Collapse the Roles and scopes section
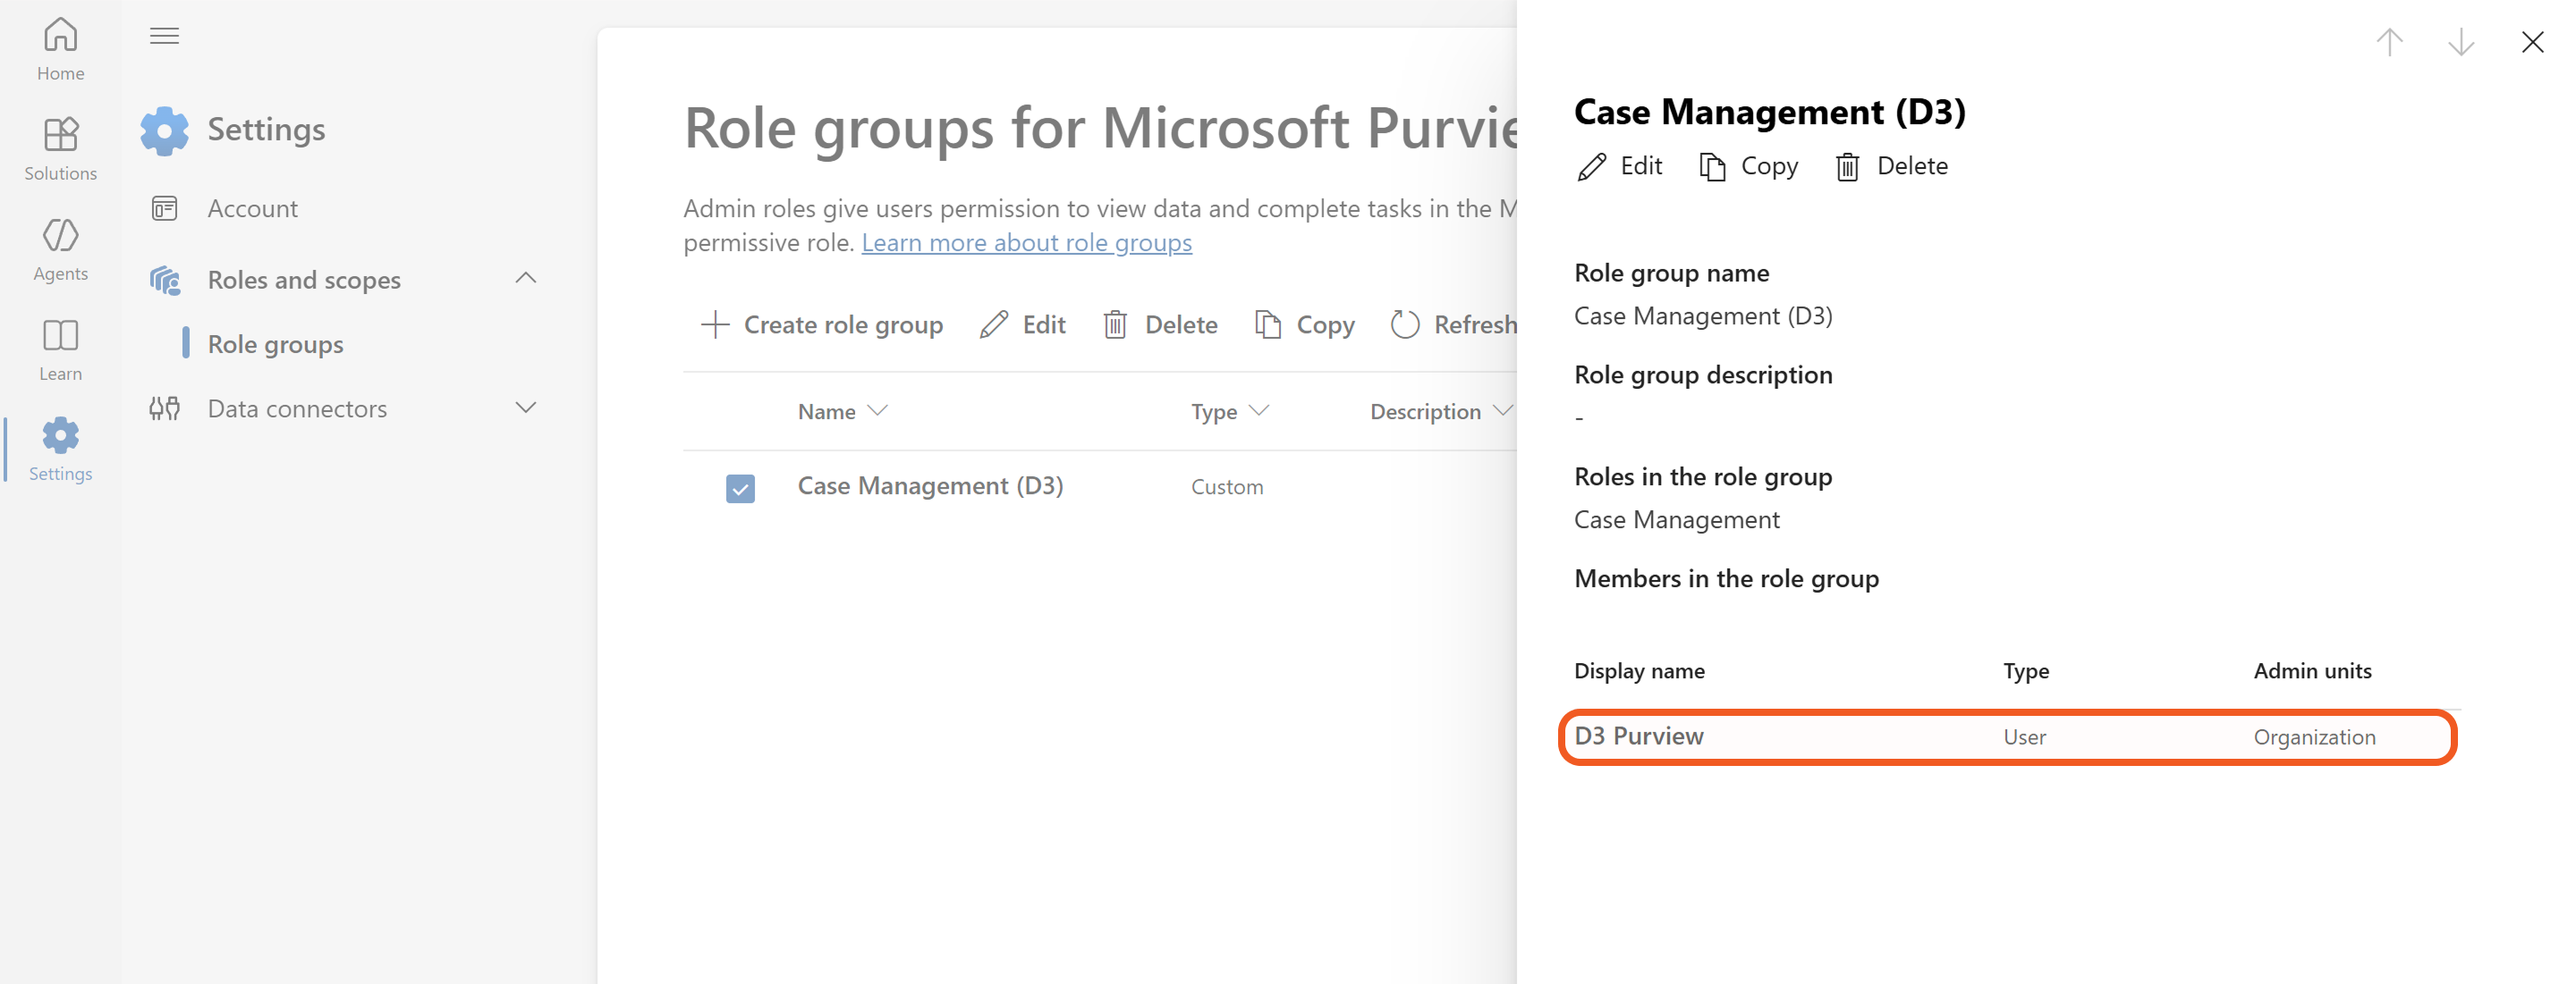 coord(525,279)
